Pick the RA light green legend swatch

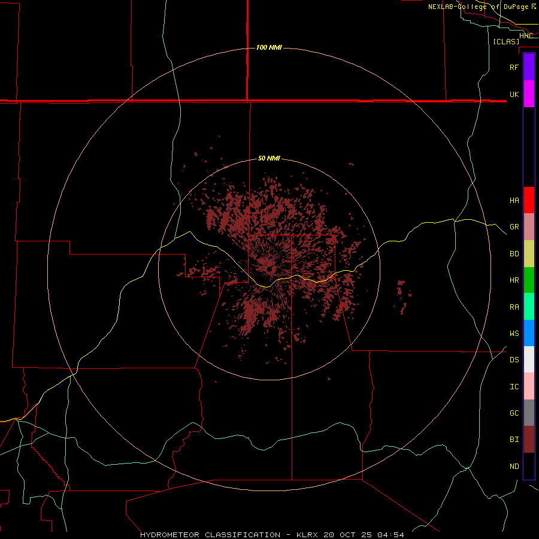[529, 307]
